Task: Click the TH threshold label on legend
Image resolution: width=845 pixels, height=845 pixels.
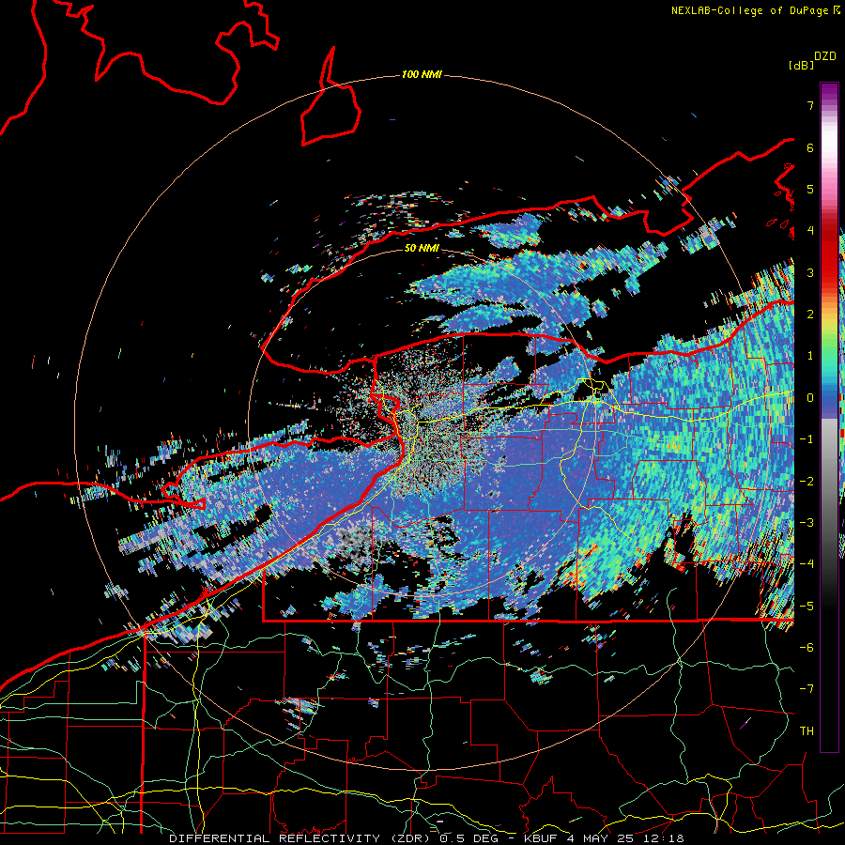Action: tap(807, 731)
